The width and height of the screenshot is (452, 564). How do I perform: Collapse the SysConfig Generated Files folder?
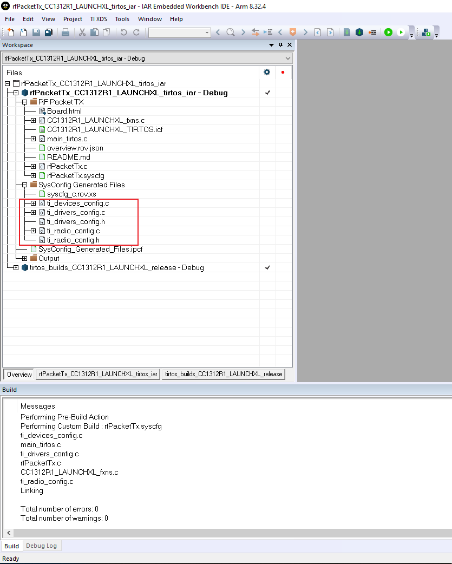click(24, 184)
